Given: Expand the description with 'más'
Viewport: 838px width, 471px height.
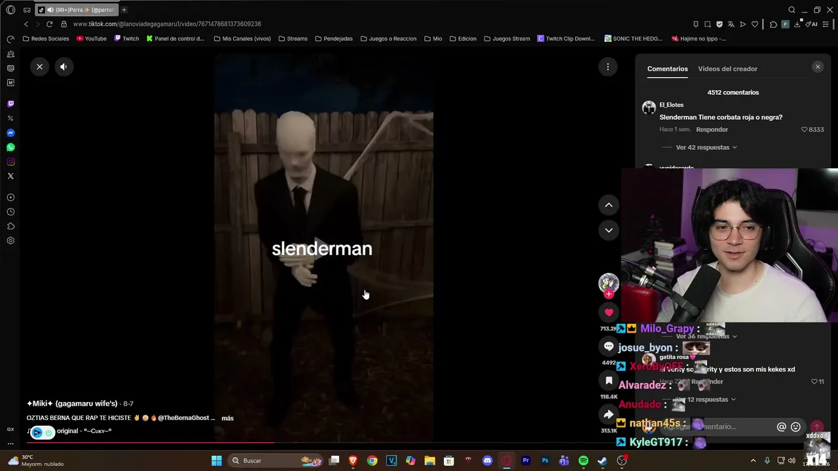Looking at the screenshot, I should (227, 418).
